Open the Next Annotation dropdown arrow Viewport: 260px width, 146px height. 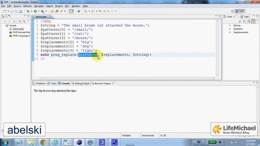pyautogui.click(x=89, y=11)
